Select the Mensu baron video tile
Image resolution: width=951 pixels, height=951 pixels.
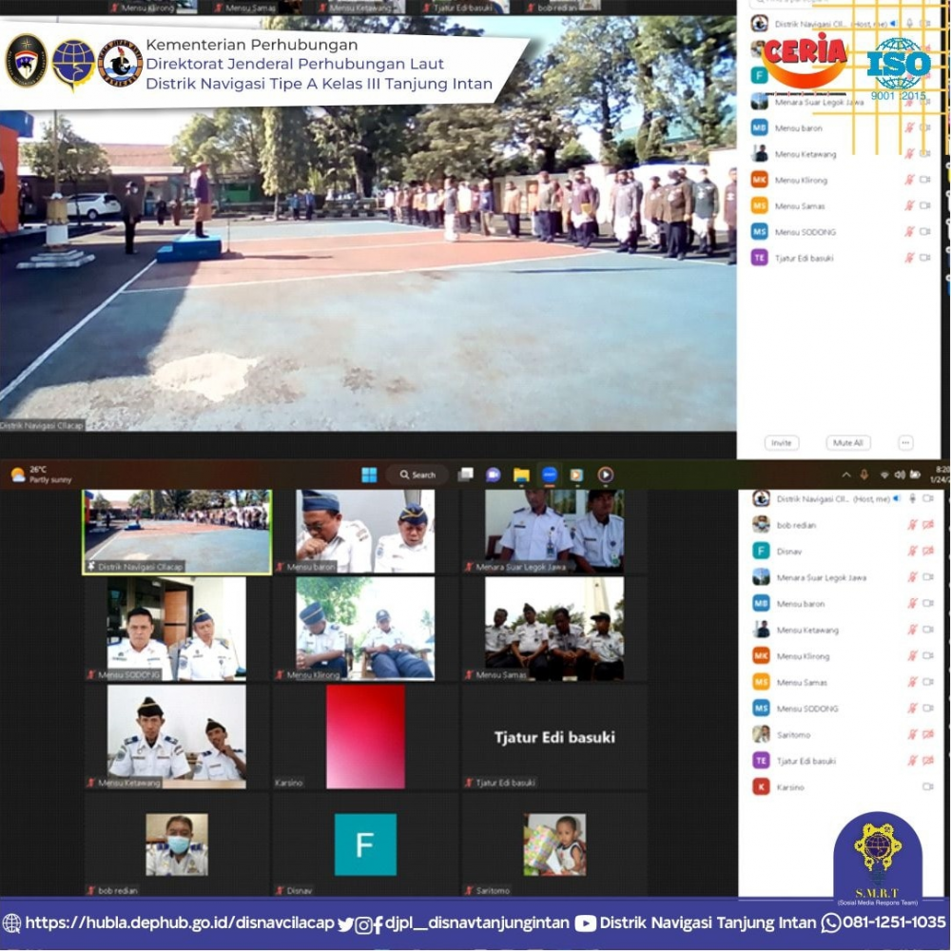(365, 532)
